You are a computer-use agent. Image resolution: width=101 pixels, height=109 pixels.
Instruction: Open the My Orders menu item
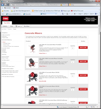click(27, 26)
